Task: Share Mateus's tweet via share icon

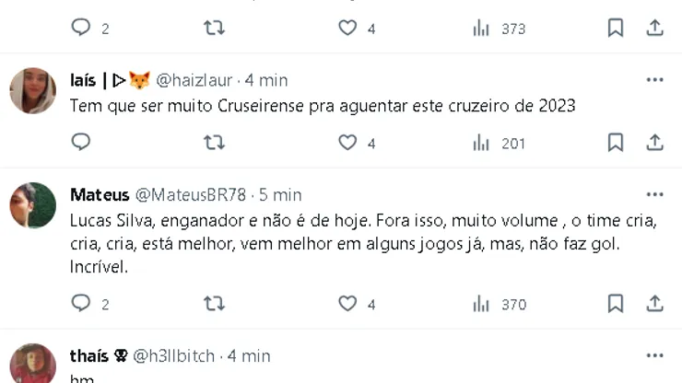Action: [x=655, y=303]
